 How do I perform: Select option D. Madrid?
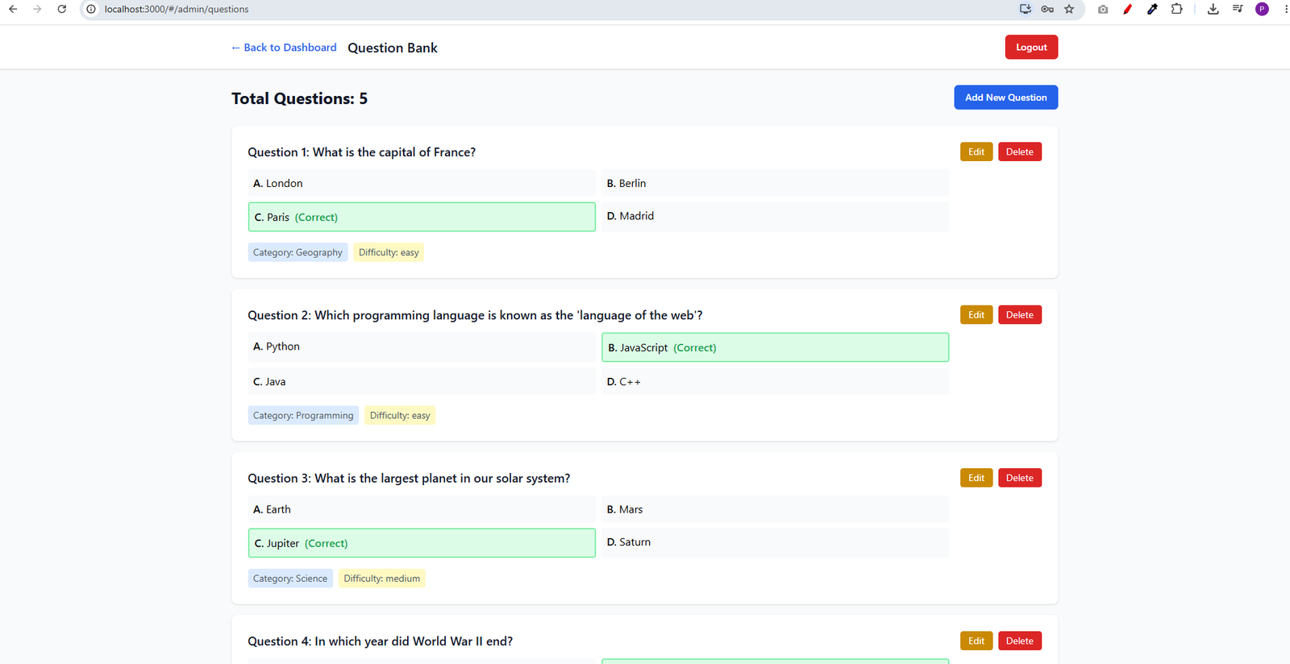775,216
